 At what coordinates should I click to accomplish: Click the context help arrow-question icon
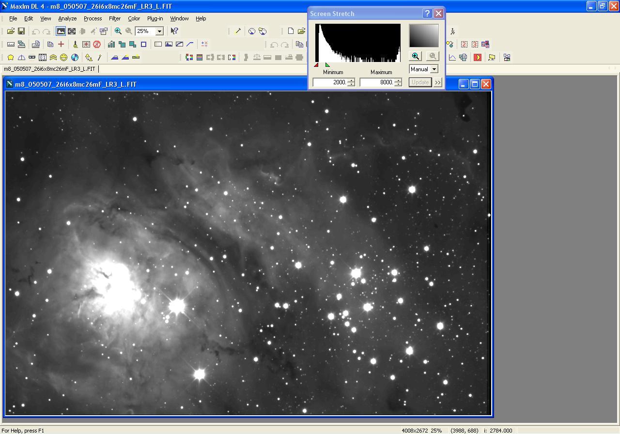174,31
